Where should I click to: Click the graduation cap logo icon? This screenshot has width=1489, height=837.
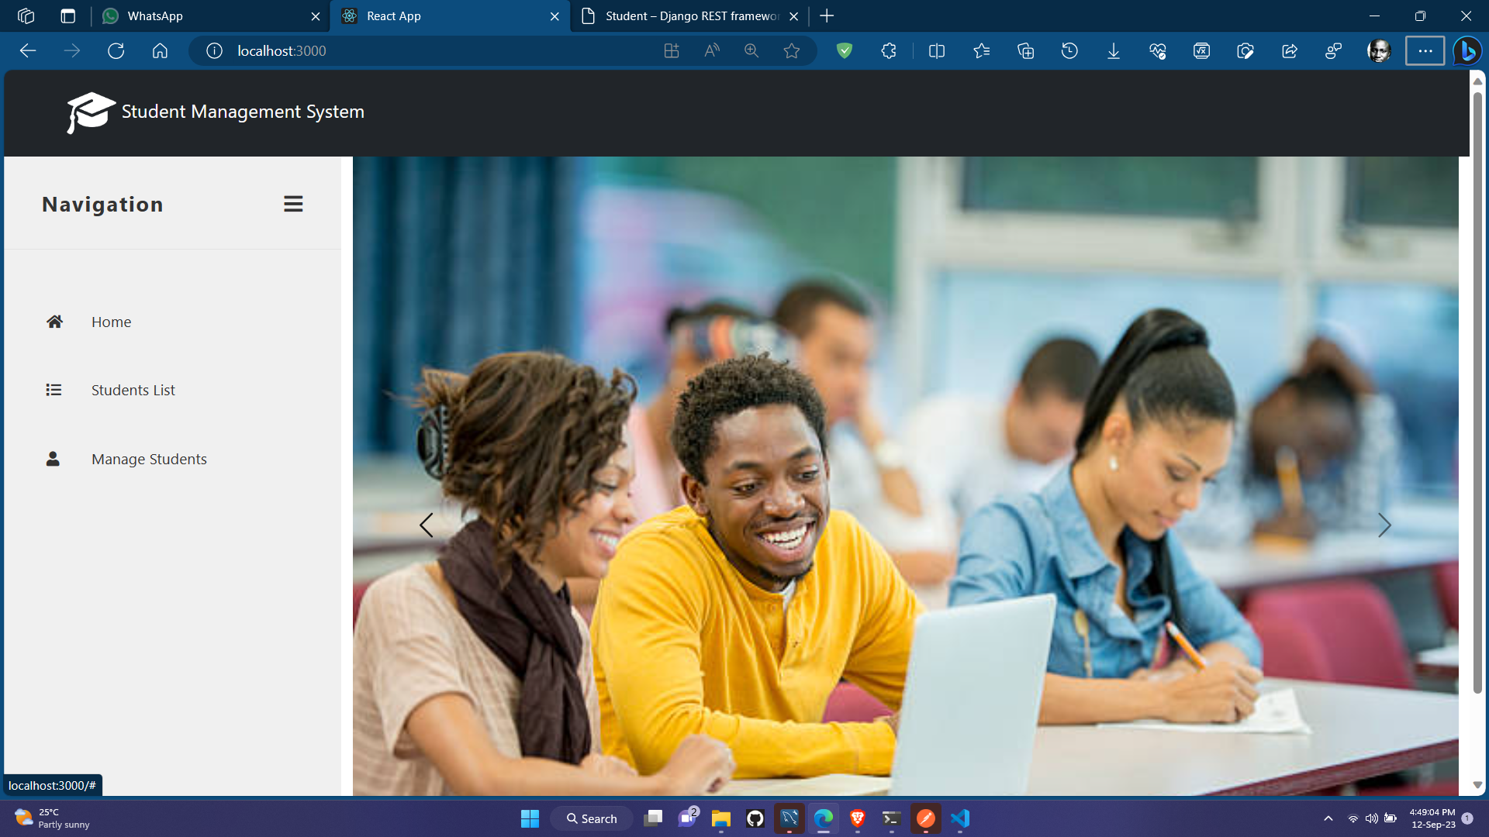[90, 112]
